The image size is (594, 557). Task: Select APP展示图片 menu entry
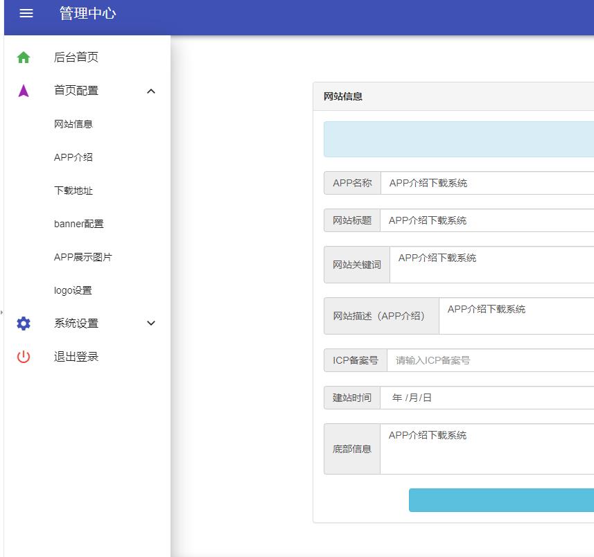[83, 257]
